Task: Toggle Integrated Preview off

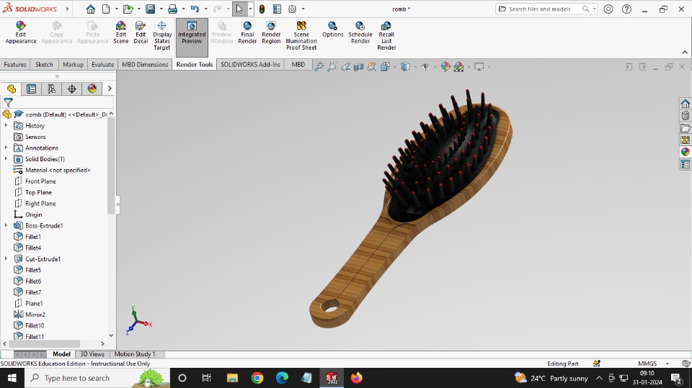Action: (192, 36)
